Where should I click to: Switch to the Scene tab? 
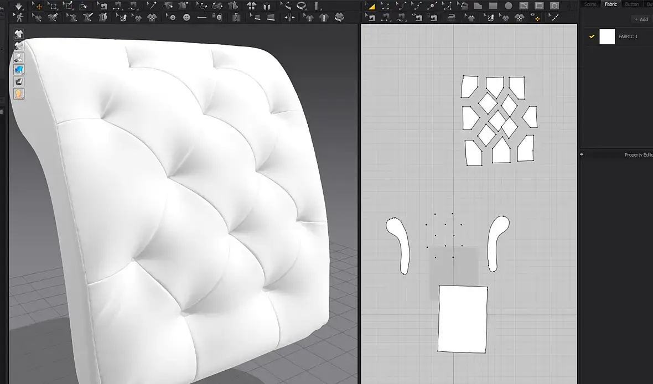pyautogui.click(x=590, y=4)
